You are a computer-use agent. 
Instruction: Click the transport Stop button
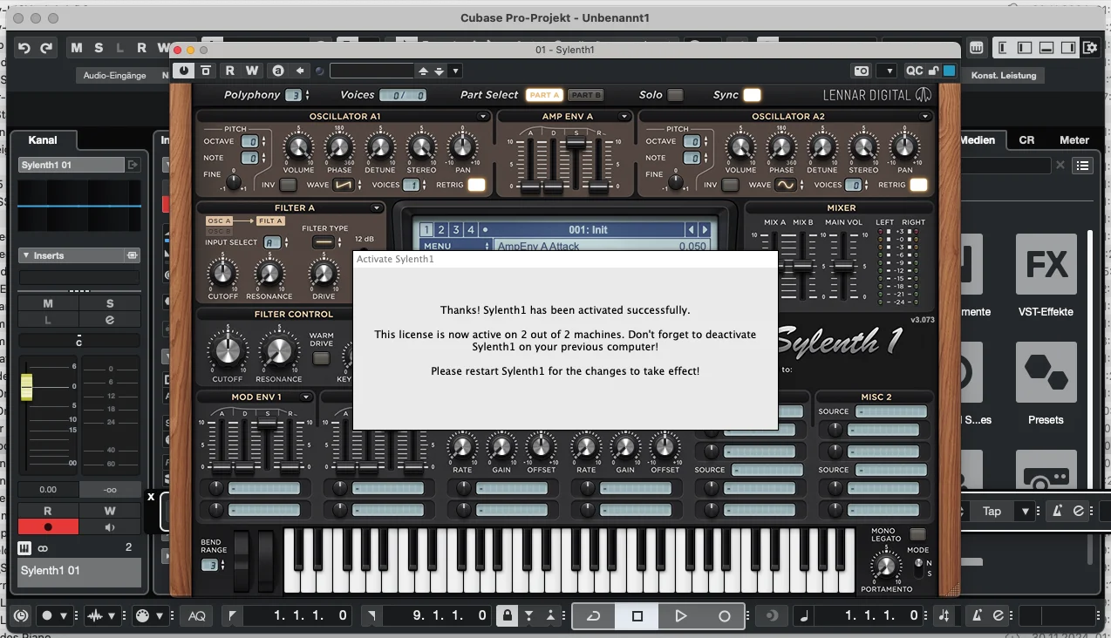637,616
